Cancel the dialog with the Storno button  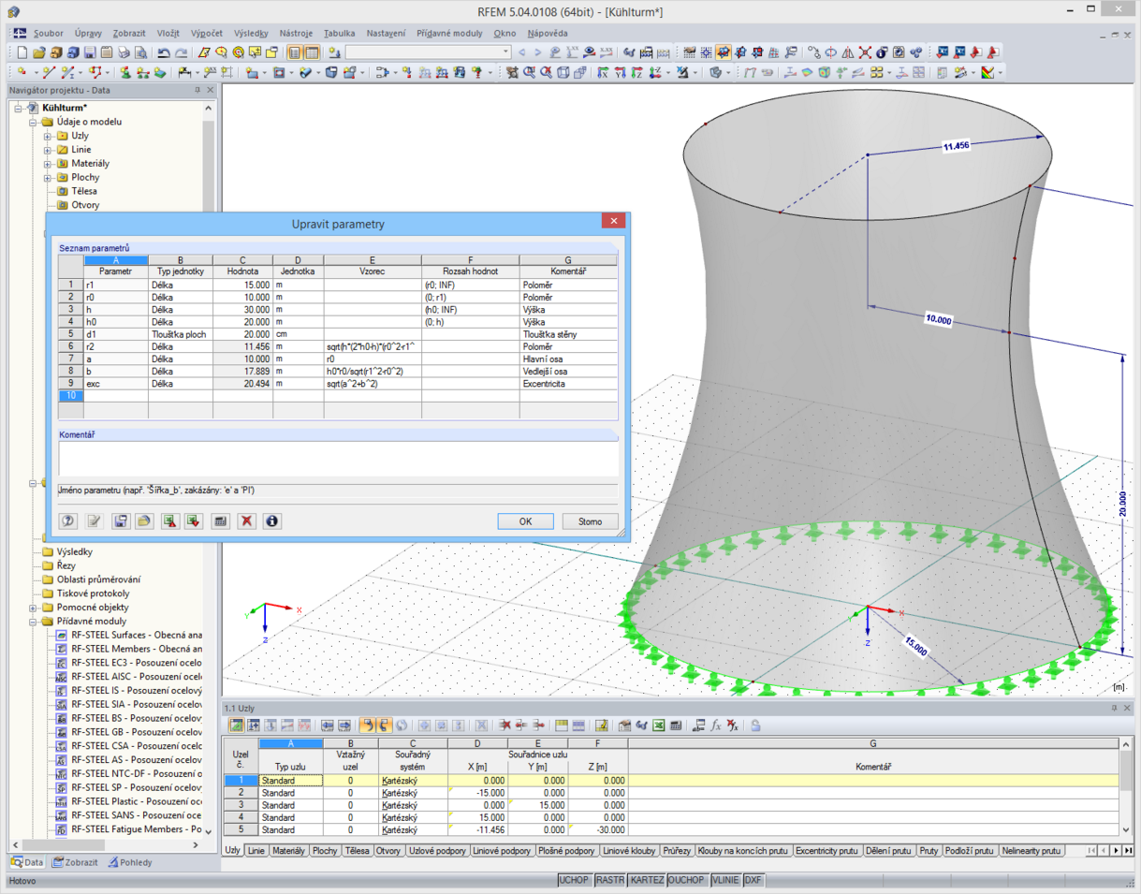point(591,521)
